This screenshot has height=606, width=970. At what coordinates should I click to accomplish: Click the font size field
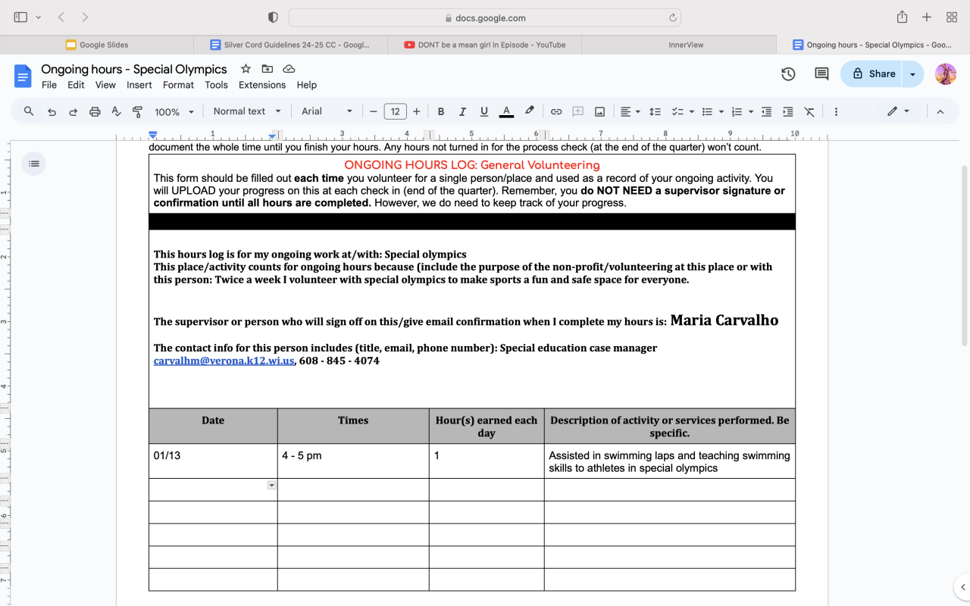click(395, 111)
